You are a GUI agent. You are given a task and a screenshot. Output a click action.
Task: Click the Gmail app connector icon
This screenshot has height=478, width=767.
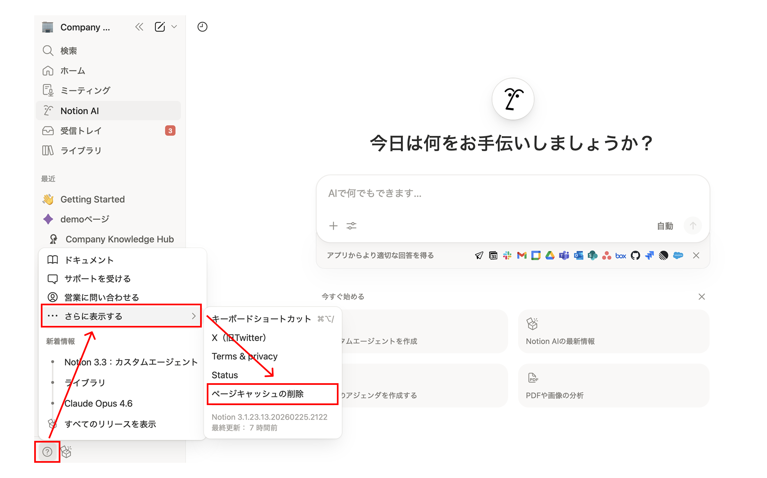click(x=522, y=255)
